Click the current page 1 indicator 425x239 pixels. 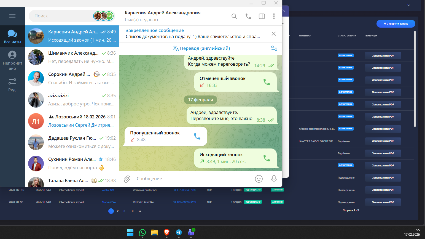click(x=111, y=211)
